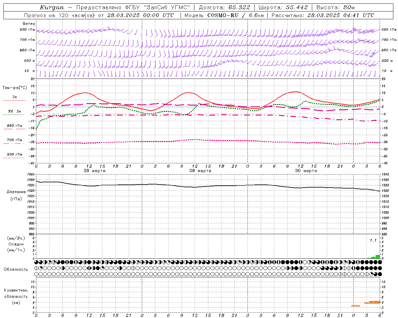Click the 'Конвективн.' convective cloud label
This screenshot has width=398, height=318.
(16, 290)
